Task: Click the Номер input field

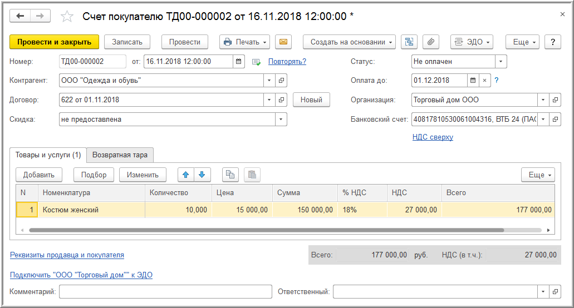Action: pos(92,61)
